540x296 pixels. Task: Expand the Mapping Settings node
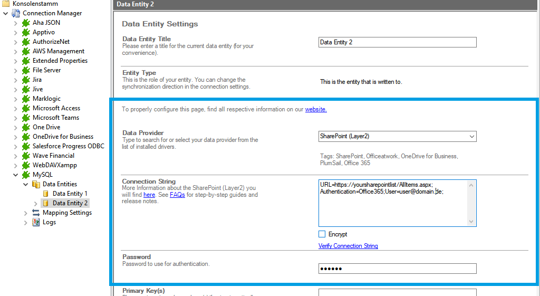tap(25, 213)
